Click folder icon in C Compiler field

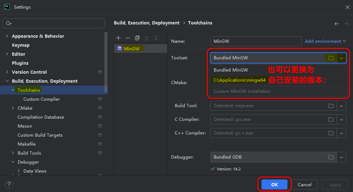(331, 119)
